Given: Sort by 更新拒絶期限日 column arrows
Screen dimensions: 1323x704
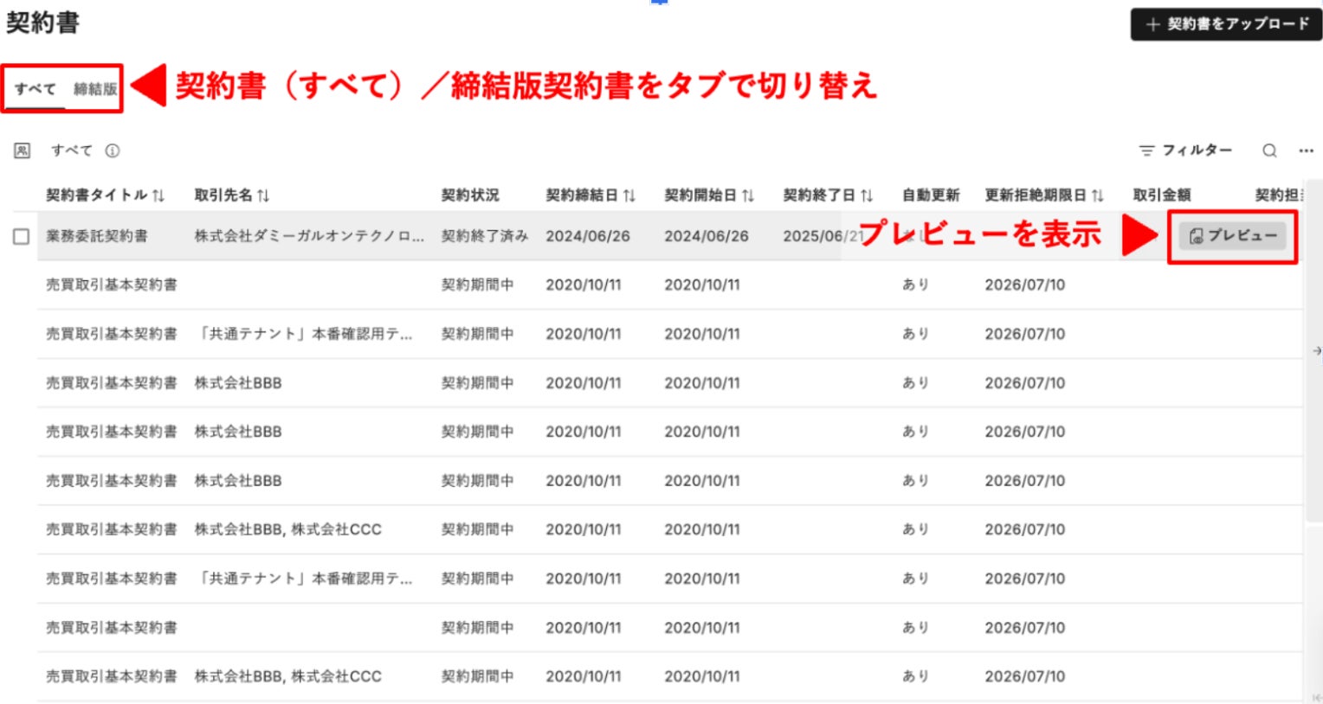Looking at the screenshot, I should click(1098, 195).
